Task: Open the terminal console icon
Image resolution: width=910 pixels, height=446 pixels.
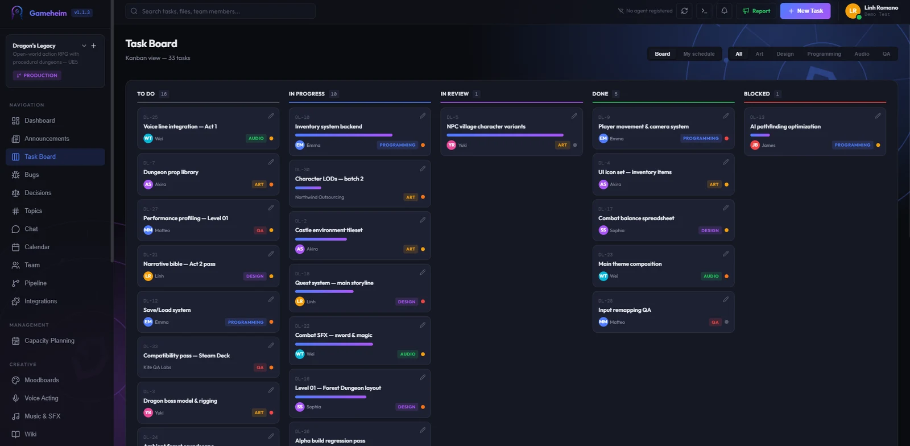Action: (x=704, y=11)
